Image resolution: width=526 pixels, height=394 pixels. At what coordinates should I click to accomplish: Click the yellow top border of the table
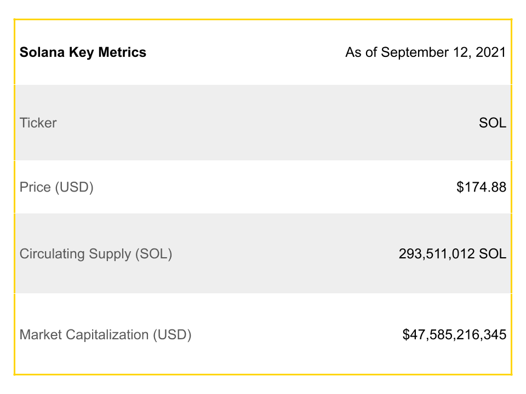[x=263, y=20]
